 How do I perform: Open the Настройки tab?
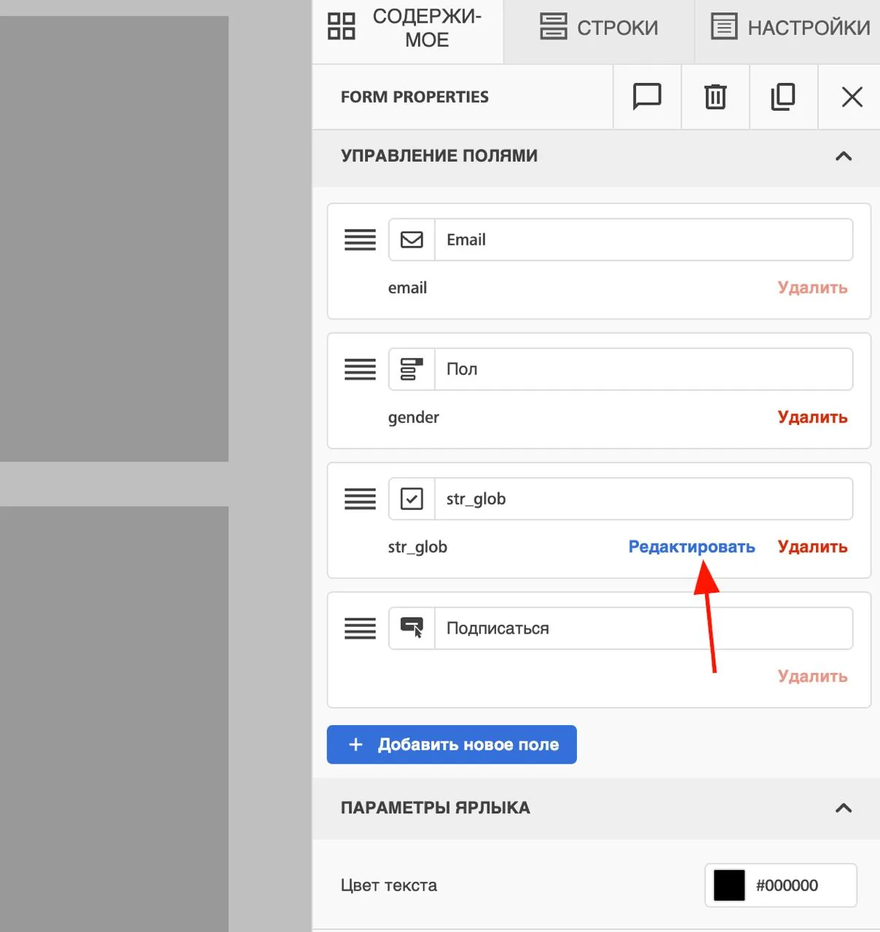790,28
